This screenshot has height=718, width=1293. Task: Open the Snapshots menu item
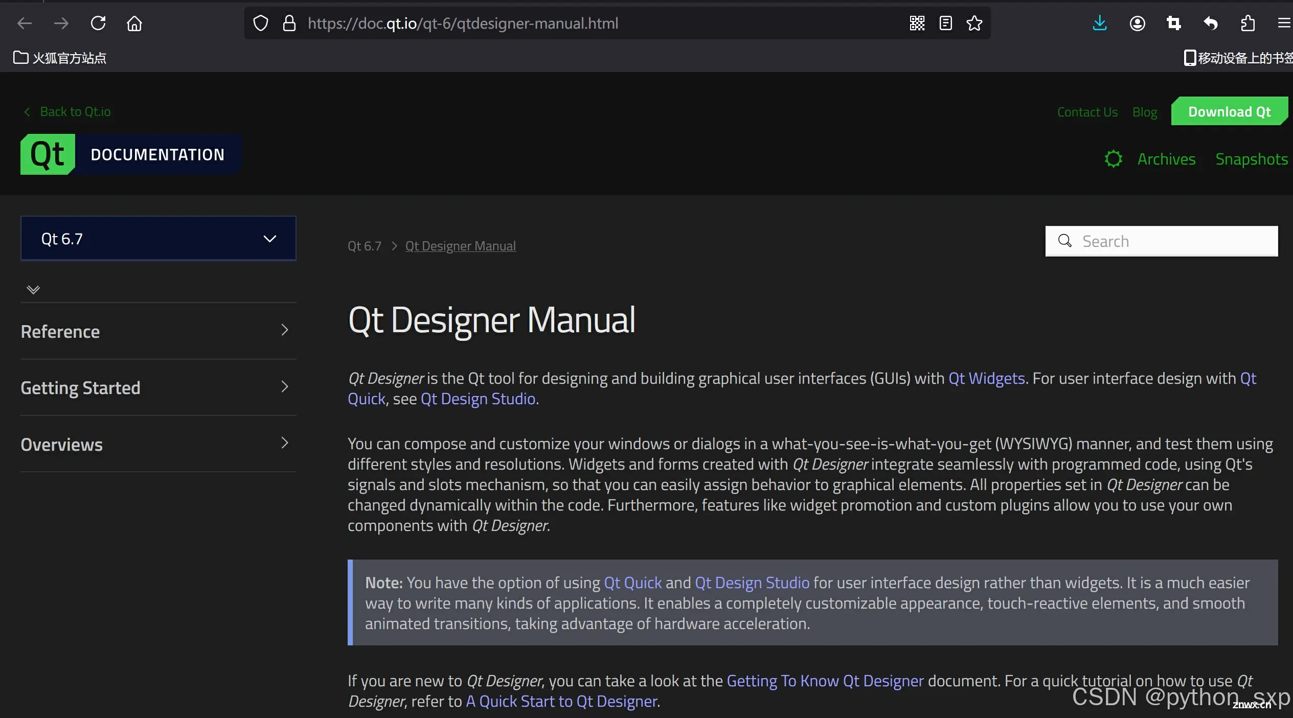(x=1252, y=159)
